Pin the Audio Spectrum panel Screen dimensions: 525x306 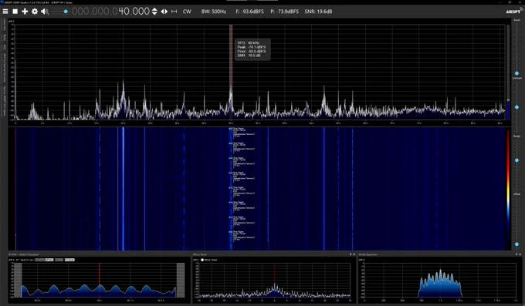coord(517,254)
